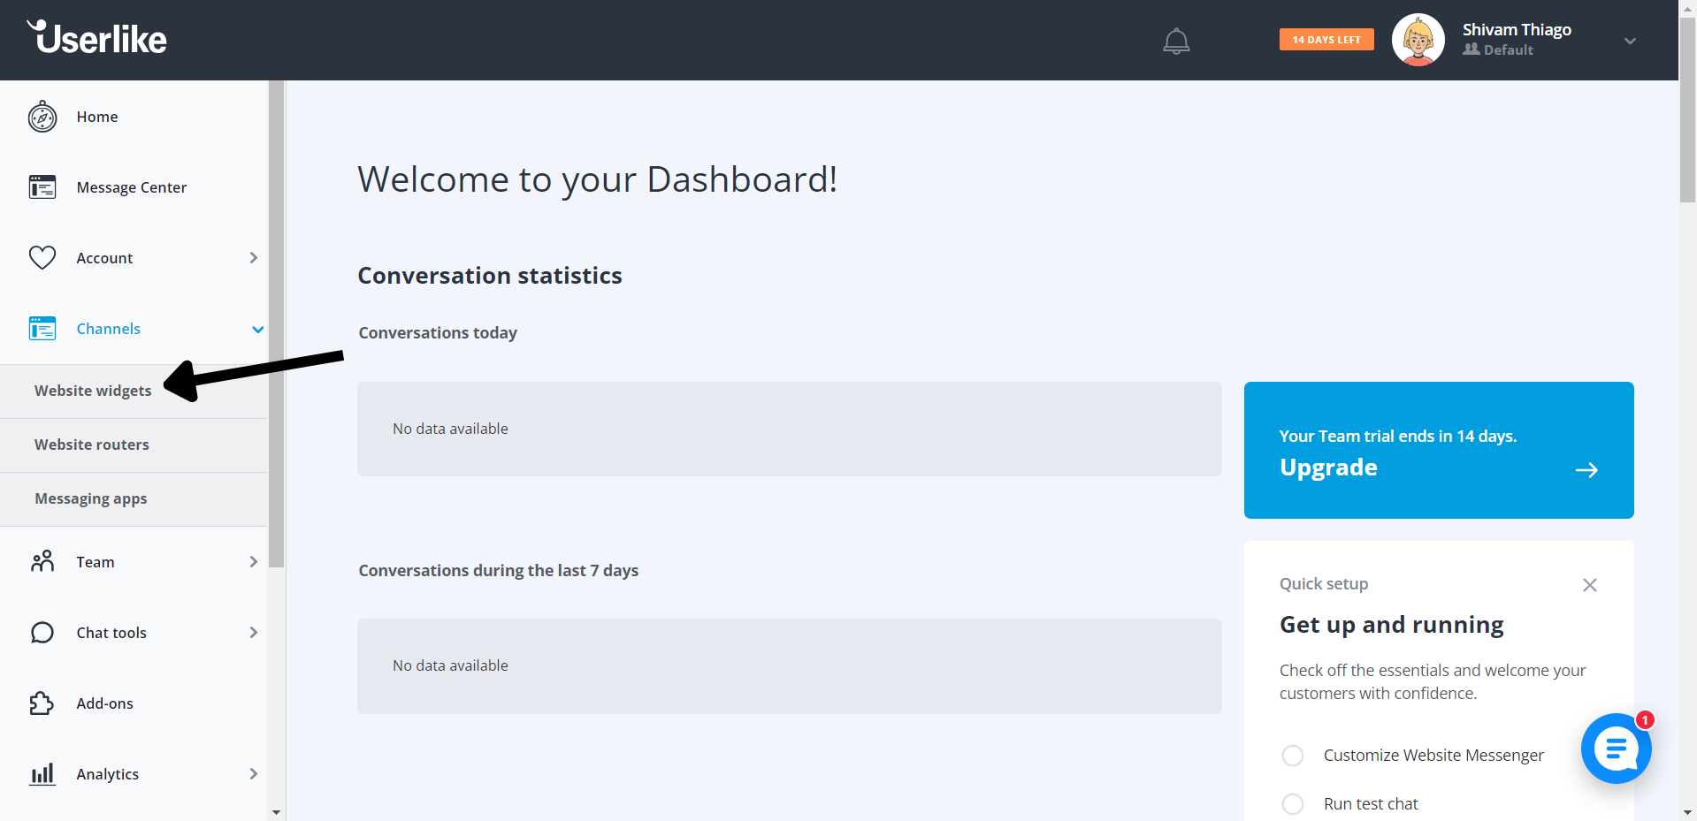Click the Add-ons puzzle icon
Image resolution: width=1697 pixels, height=821 pixels.
click(x=42, y=703)
